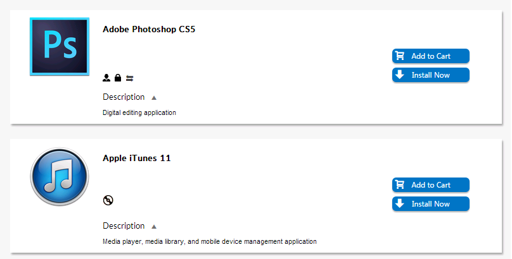512x259 pixels.
Task: Click the user icon under Adobe Photoshop CS5
Action: point(106,78)
